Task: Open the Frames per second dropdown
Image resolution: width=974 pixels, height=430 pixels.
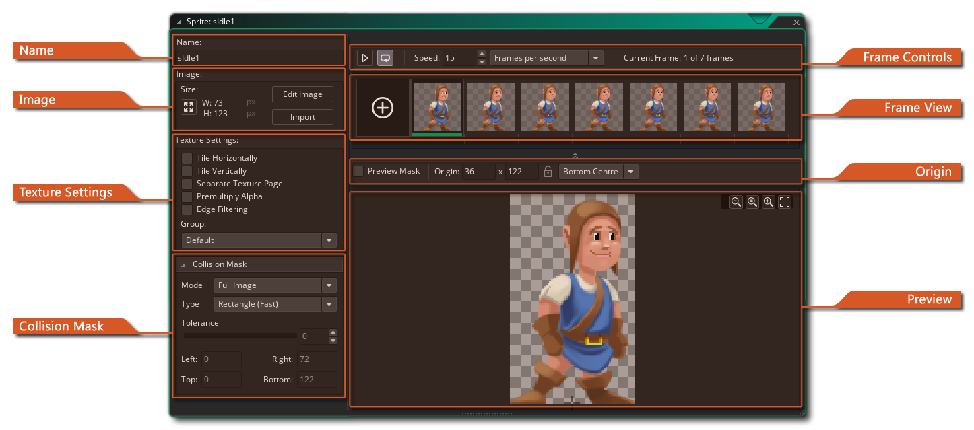Action: click(595, 58)
